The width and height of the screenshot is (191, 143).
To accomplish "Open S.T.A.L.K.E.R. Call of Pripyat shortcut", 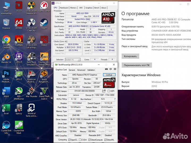I will click(x=31, y=42).
